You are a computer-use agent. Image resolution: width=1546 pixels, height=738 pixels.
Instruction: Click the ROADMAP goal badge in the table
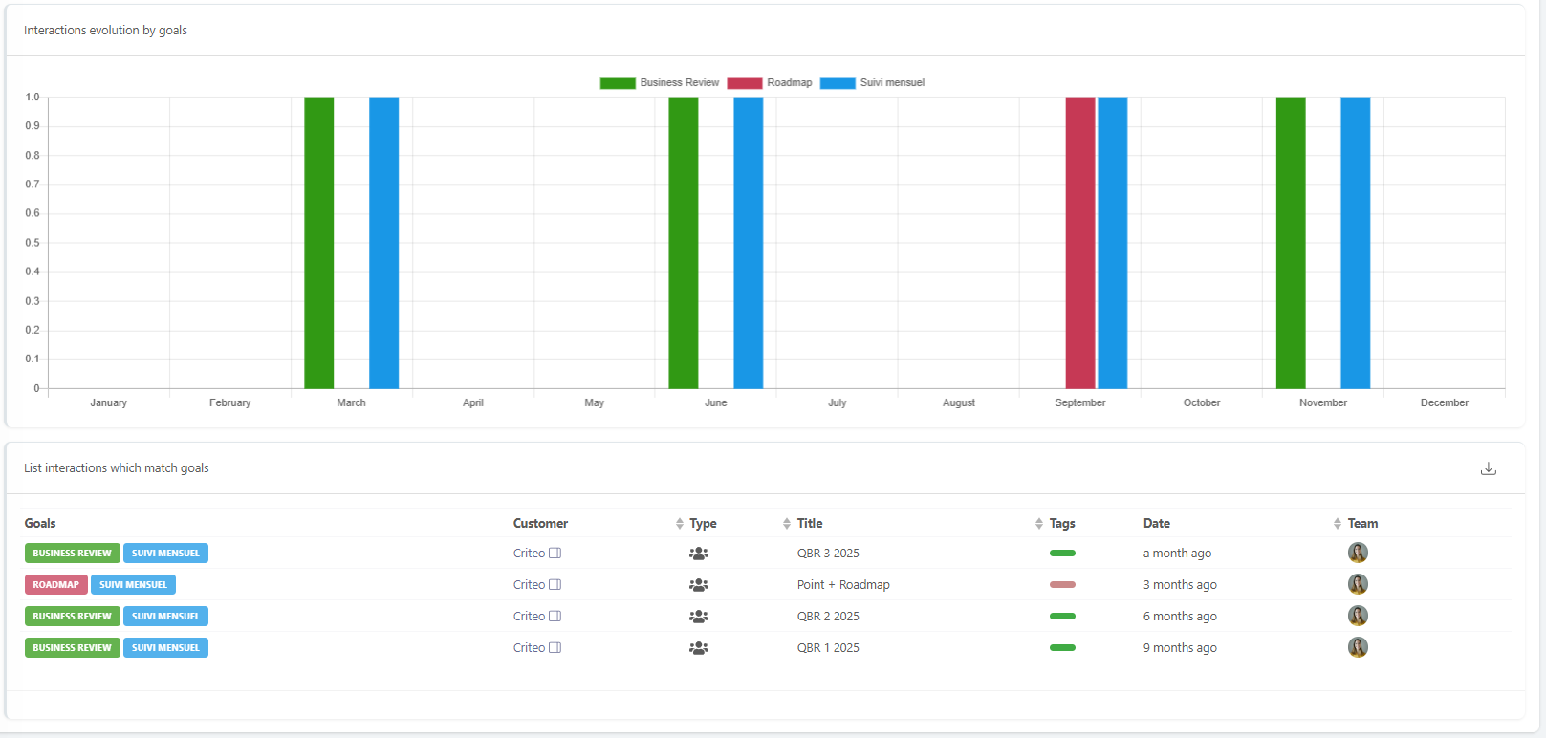tap(56, 585)
